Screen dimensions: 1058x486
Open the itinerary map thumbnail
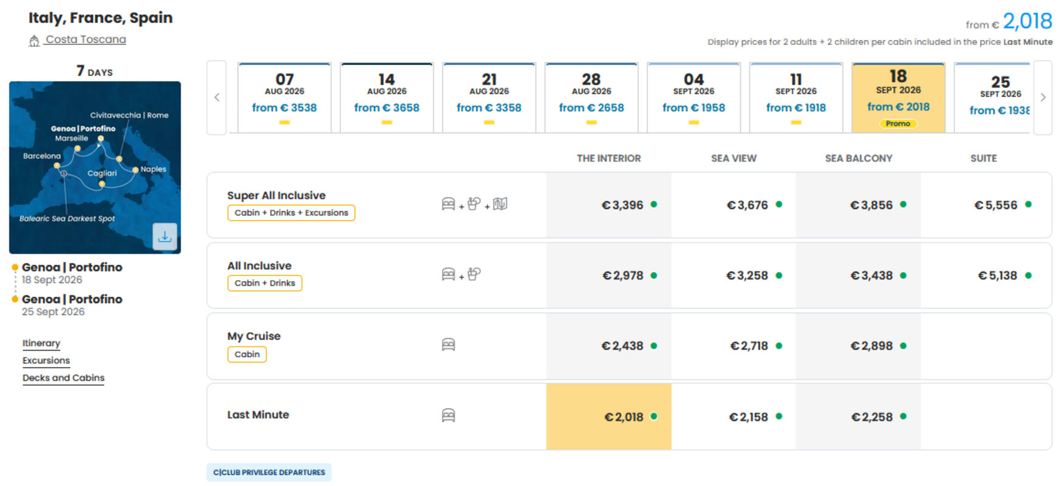coord(95,168)
